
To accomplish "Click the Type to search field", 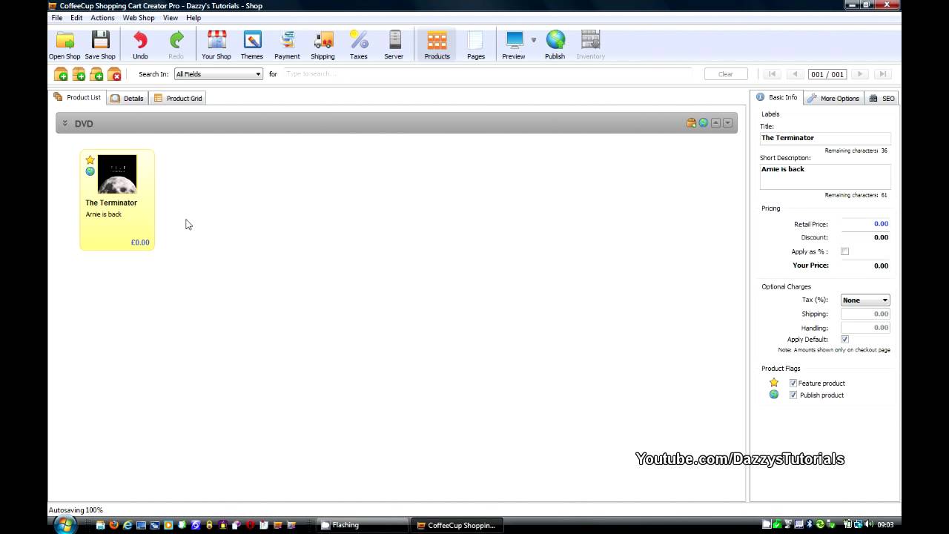I will (x=488, y=74).
